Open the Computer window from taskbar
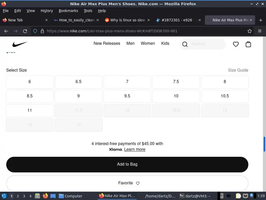 coord(70,196)
